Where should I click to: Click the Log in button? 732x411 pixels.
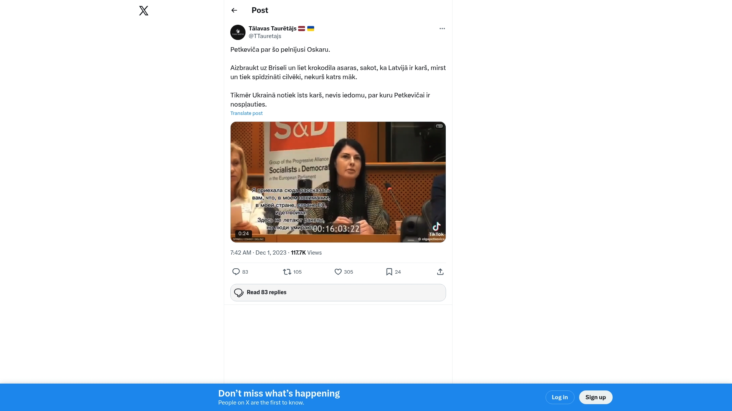point(560,397)
